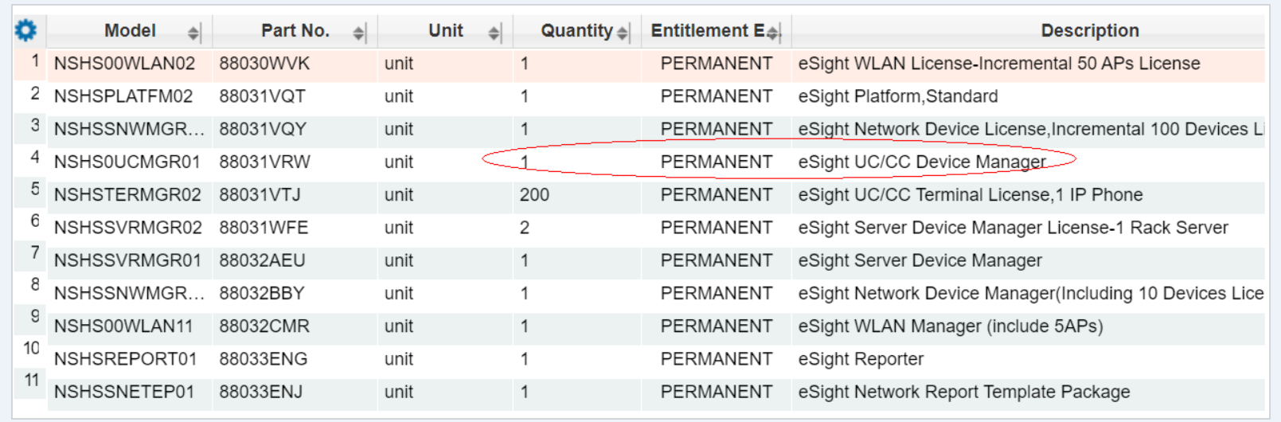The image size is (1281, 422).
Task: Sort by Entitlement column arrows
Action: point(773,33)
